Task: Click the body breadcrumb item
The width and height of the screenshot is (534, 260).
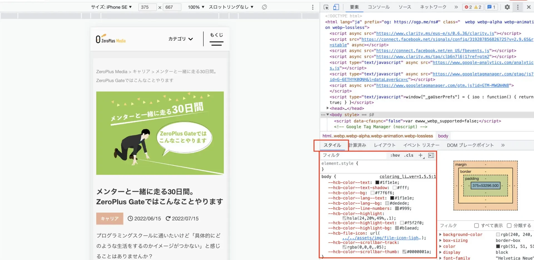Action: pyautogui.click(x=443, y=136)
